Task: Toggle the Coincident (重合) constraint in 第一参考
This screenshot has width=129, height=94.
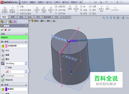Action: 3,59
